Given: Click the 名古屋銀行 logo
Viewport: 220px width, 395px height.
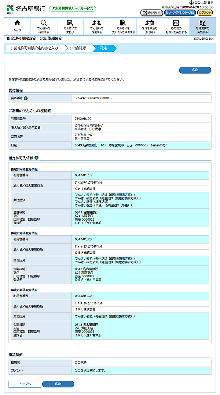Looking at the screenshot, I should point(26,8).
